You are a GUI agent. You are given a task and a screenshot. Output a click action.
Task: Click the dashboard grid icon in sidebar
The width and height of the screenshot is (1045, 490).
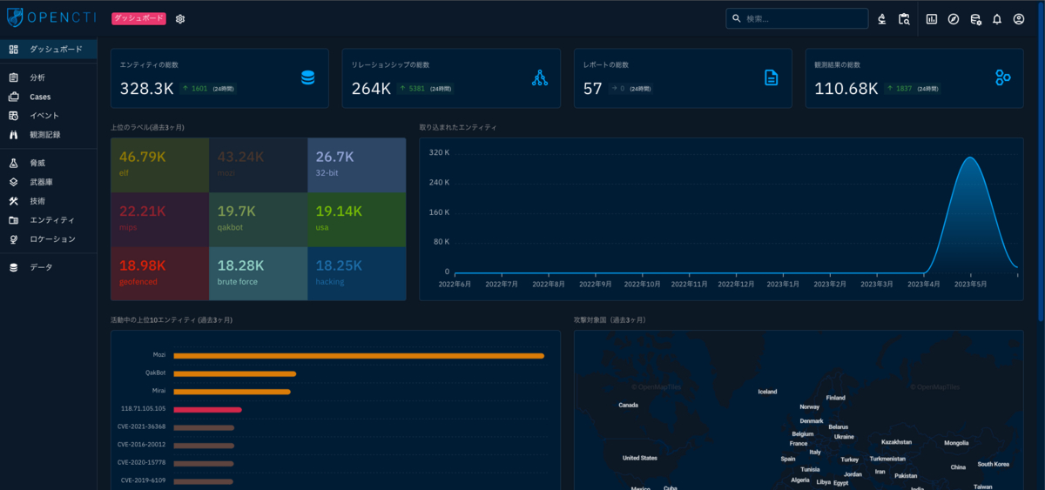click(x=13, y=50)
